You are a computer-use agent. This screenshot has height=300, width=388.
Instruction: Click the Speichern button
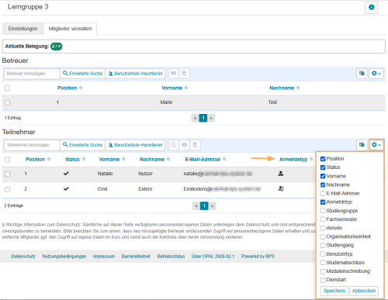334,291
